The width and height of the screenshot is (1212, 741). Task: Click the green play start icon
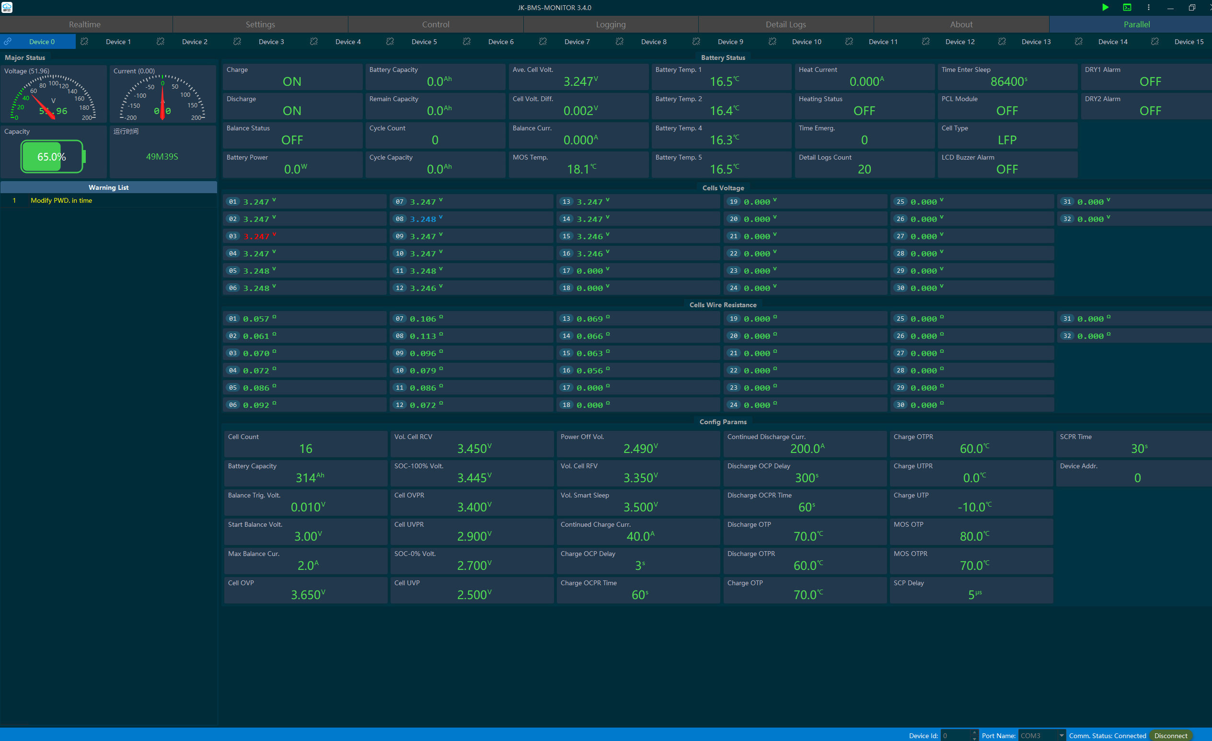[x=1105, y=7]
